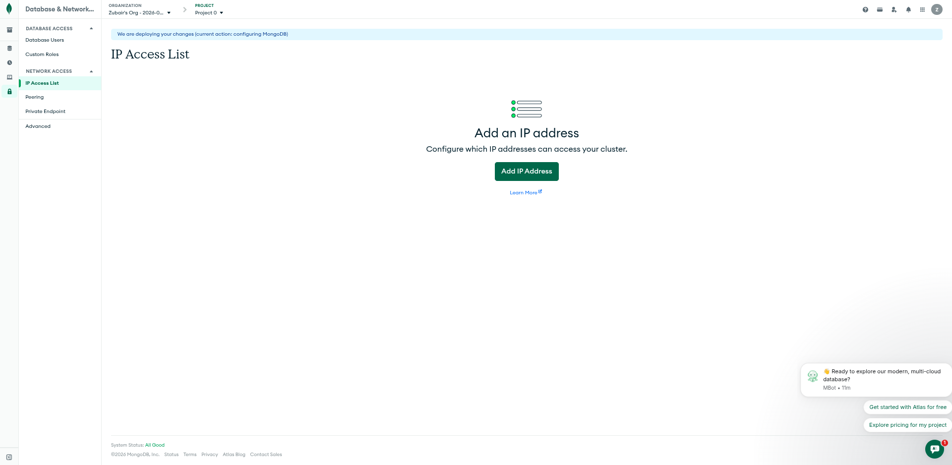Open the chat bubble widget
952x465 pixels.
pyautogui.click(x=934, y=449)
